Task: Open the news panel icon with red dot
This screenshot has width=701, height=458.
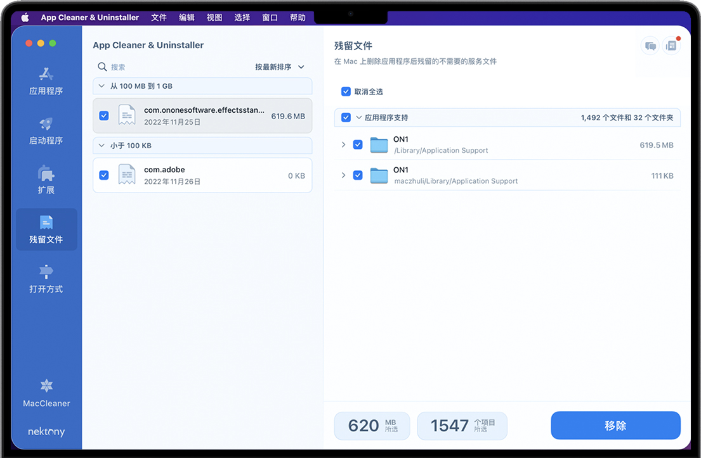Action: (671, 46)
